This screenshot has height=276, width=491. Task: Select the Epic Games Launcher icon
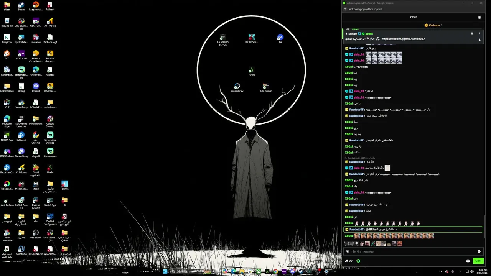(x=21, y=122)
